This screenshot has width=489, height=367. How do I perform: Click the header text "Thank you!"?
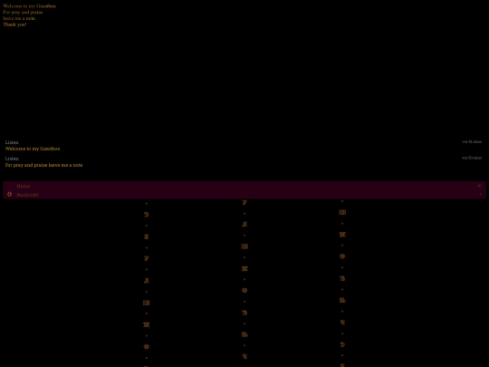(x=14, y=24)
